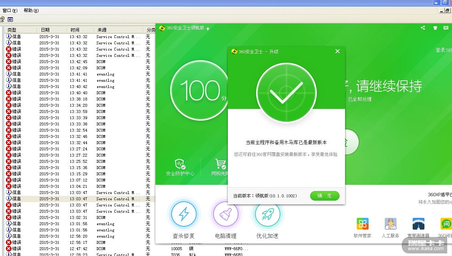Image resolution: width=452 pixels, height=256 pixels.
Task: Select the error event icon at 13:33:59
Action: coord(9,111)
